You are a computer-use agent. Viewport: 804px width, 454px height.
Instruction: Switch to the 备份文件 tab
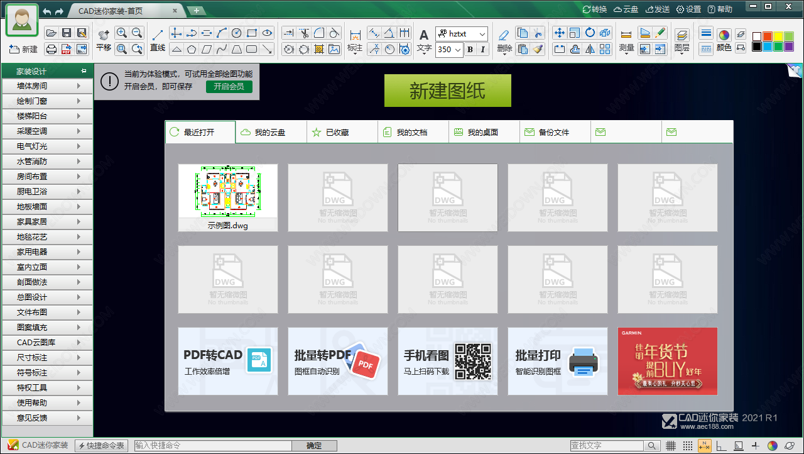click(555, 132)
